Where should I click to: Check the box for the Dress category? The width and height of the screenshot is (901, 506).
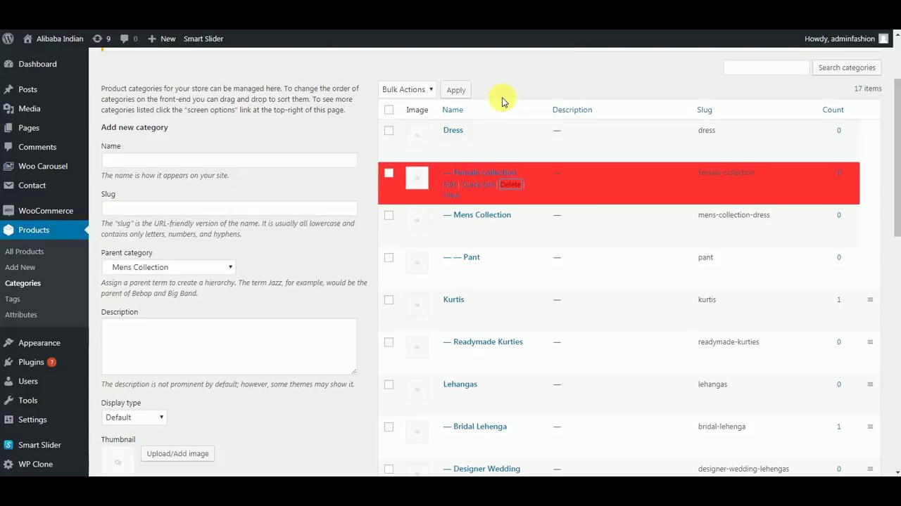[x=389, y=131]
